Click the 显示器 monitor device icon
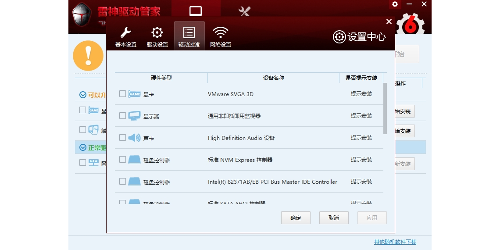The width and height of the screenshot is (500, 250). point(134,116)
